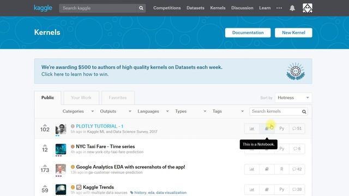The height and width of the screenshot is (196, 349).
Task: Expand the Categories filter
Action: coord(78,111)
